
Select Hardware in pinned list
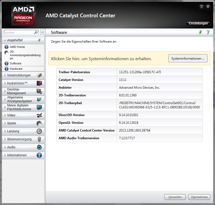coord(16,69)
